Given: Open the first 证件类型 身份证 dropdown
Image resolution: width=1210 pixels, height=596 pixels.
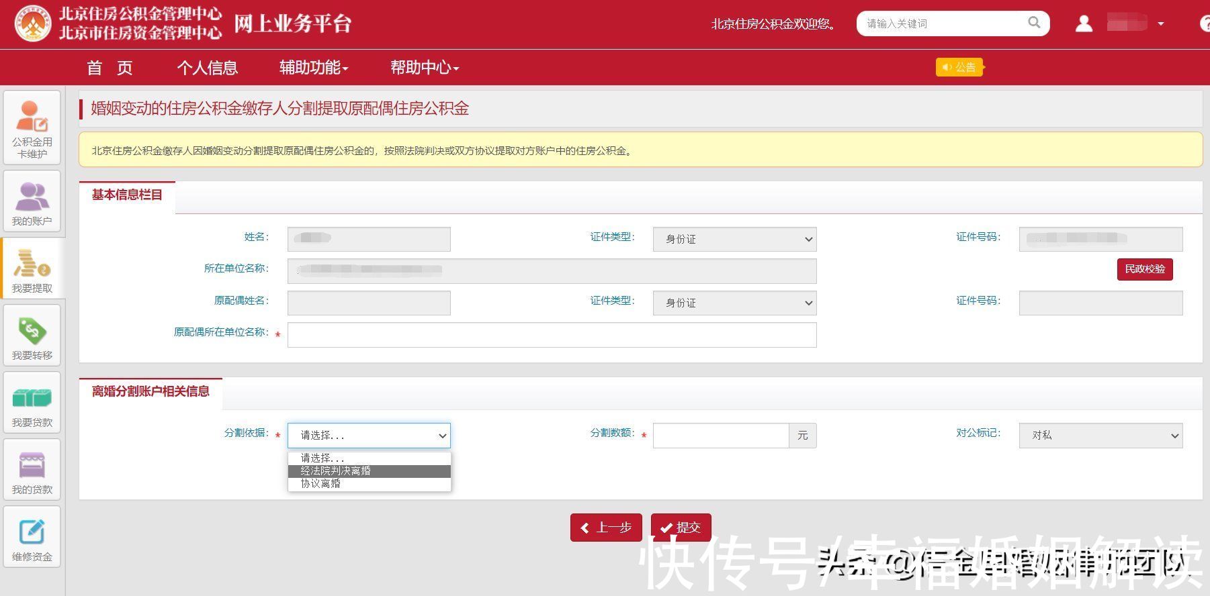Looking at the screenshot, I should [x=734, y=239].
